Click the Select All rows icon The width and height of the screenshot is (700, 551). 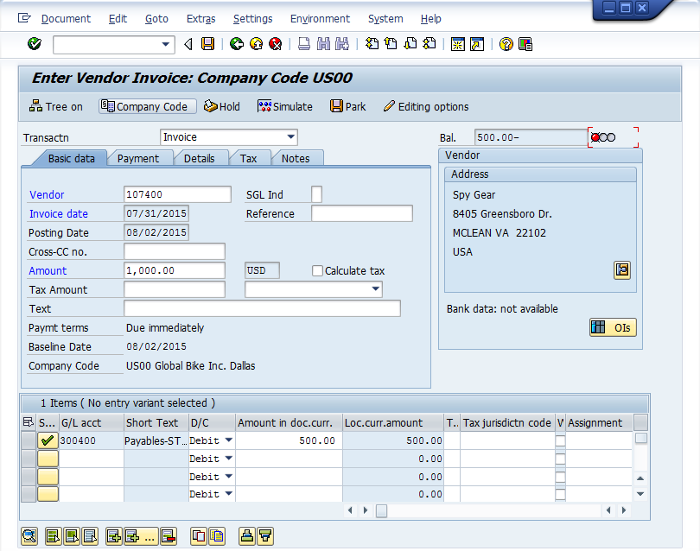(x=53, y=535)
